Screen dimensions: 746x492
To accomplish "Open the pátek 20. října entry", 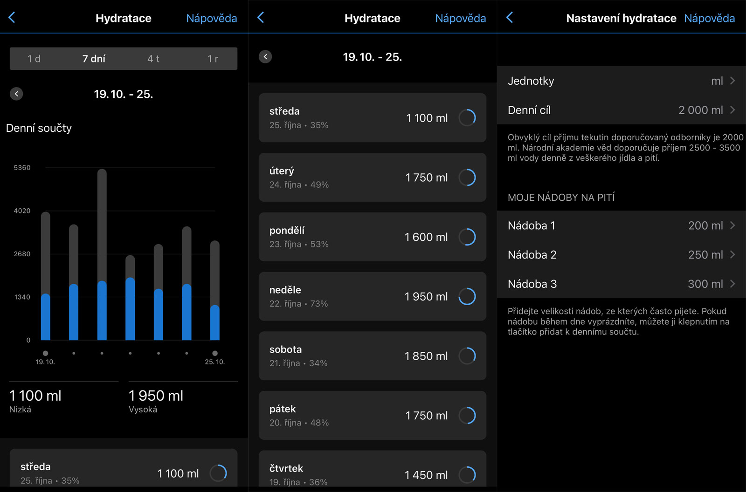I will click(373, 416).
